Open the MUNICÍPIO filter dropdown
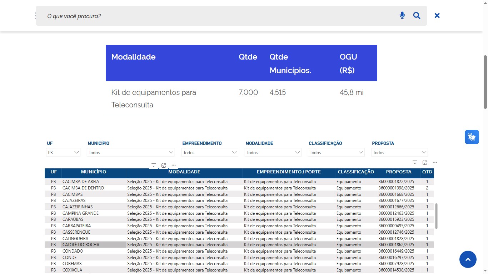The width and height of the screenshot is (488, 274). click(x=131, y=152)
